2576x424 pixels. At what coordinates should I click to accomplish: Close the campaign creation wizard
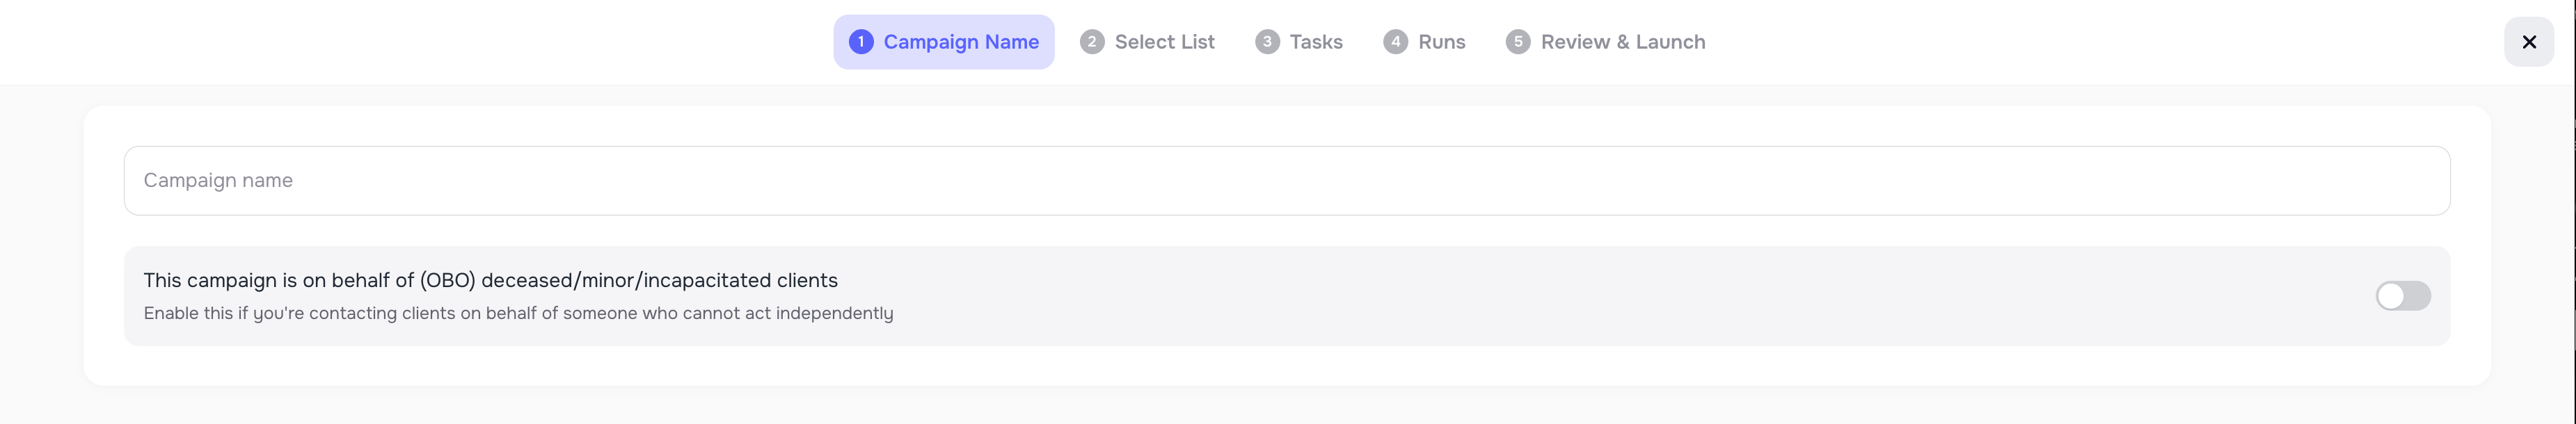tap(2529, 42)
